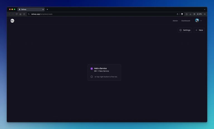
Task: Click the VPN button in the browser toolbar
Action: click(x=199, y=14)
